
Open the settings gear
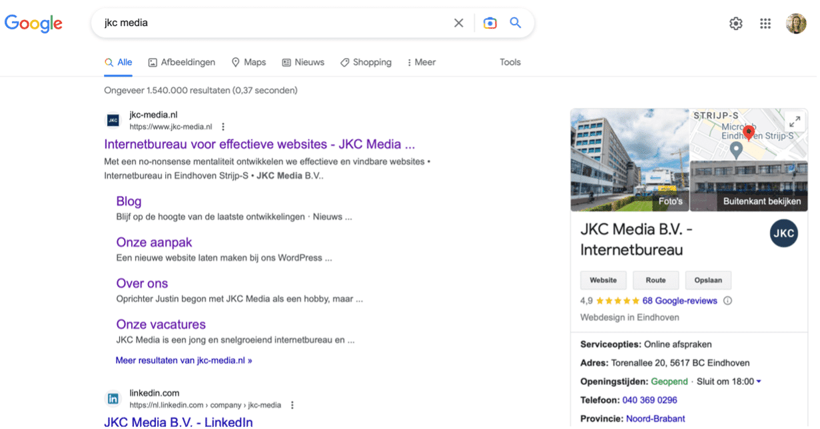735,23
